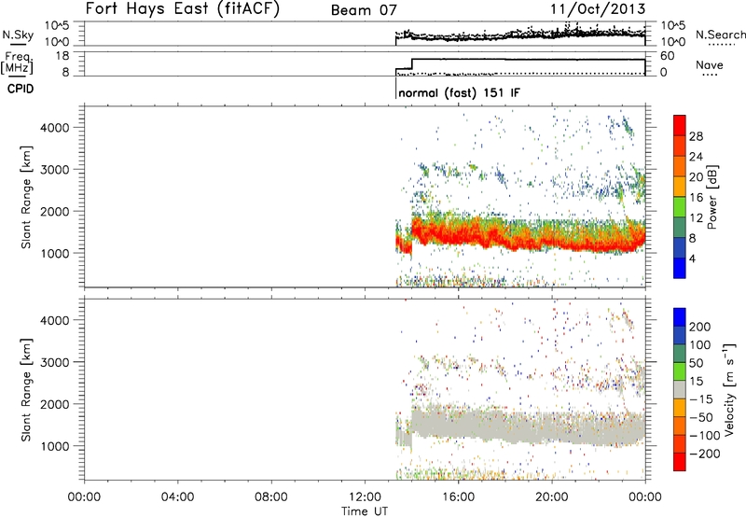Click the 100 label on velocity colorbar
This screenshot has height=517, width=746.
point(700,345)
